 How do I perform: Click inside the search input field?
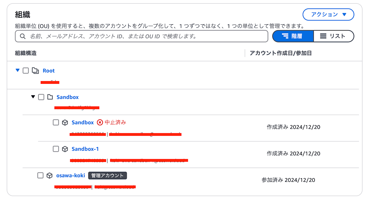coord(139,36)
